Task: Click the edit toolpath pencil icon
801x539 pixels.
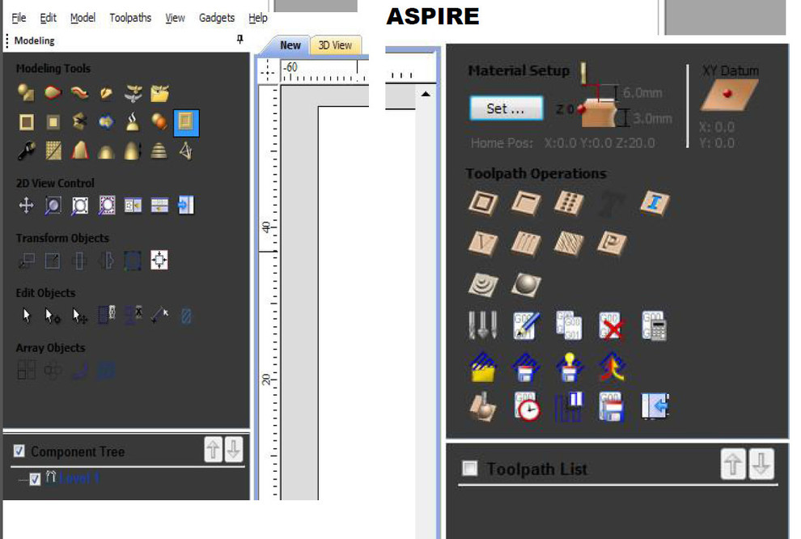Action: tap(526, 325)
